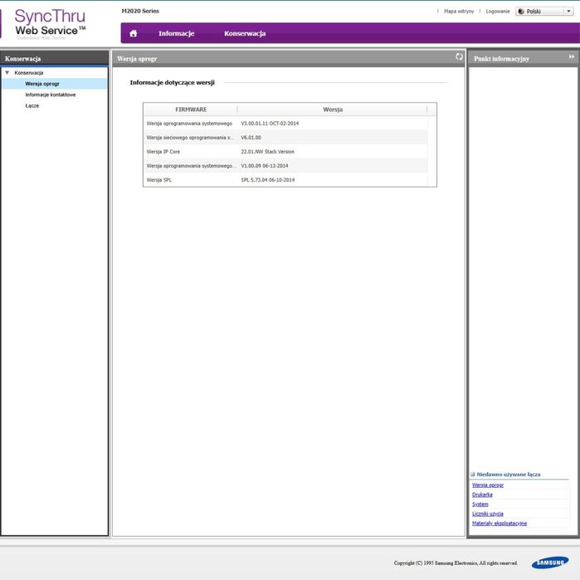The width and height of the screenshot is (580, 580).
Task: Collapse the Punkt informacyjny panel arrows
Action: (x=572, y=56)
